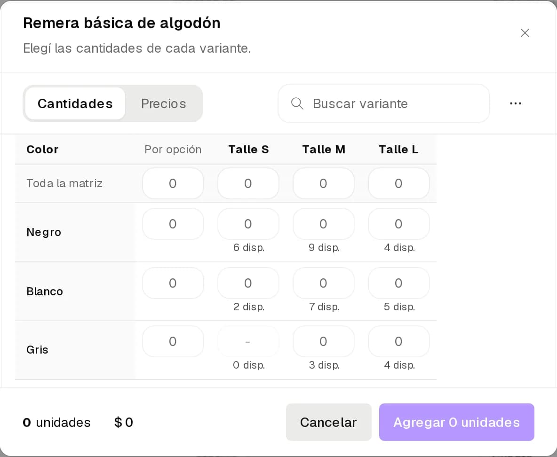
Task: Click the Toda la matriz row label
Action: [64, 183]
